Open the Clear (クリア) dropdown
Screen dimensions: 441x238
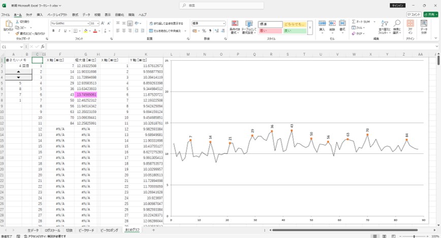[358, 33]
